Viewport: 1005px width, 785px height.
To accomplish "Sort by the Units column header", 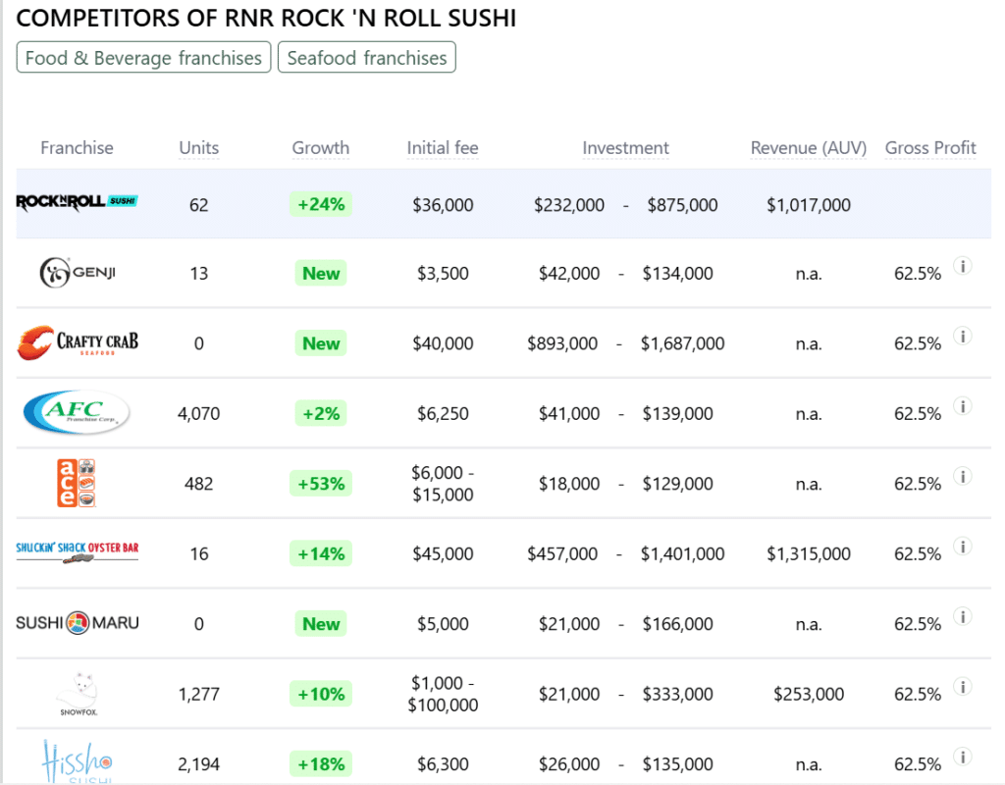I will [x=198, y=148].
